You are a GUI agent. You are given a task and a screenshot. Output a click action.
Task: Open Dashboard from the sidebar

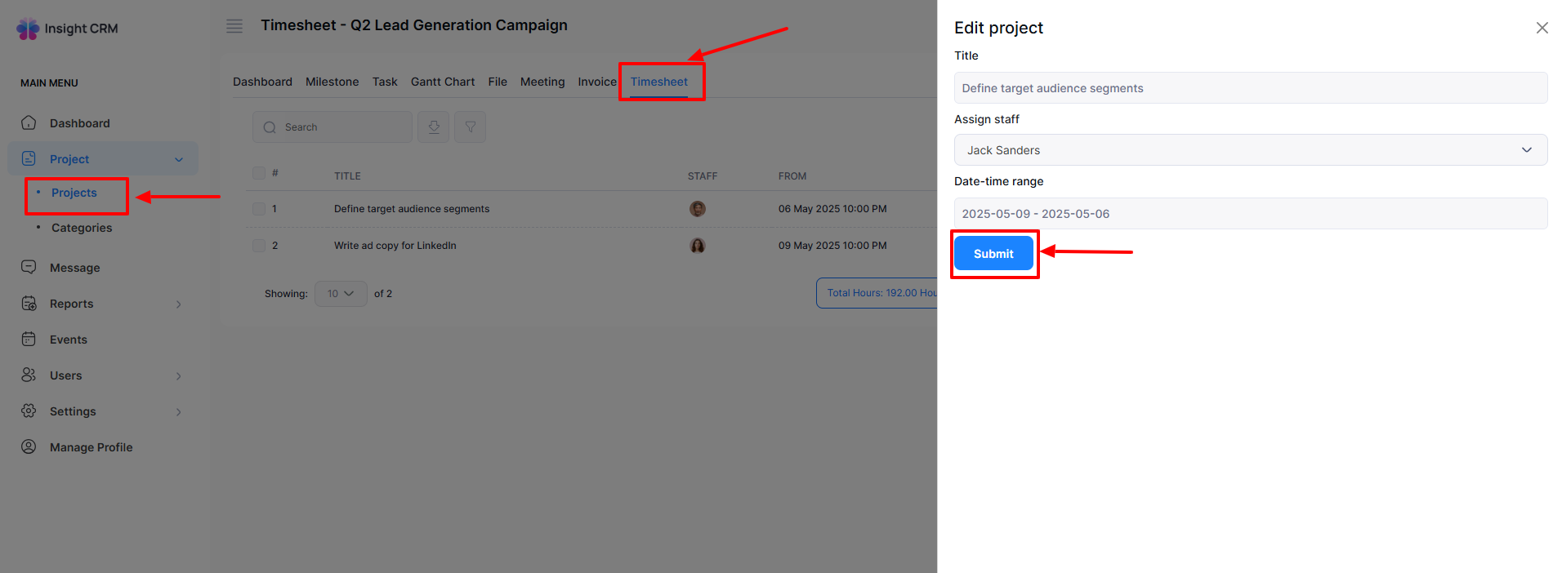click(79, 123)
